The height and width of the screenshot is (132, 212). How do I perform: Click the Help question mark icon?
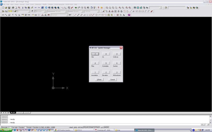[x=98, y=8]
